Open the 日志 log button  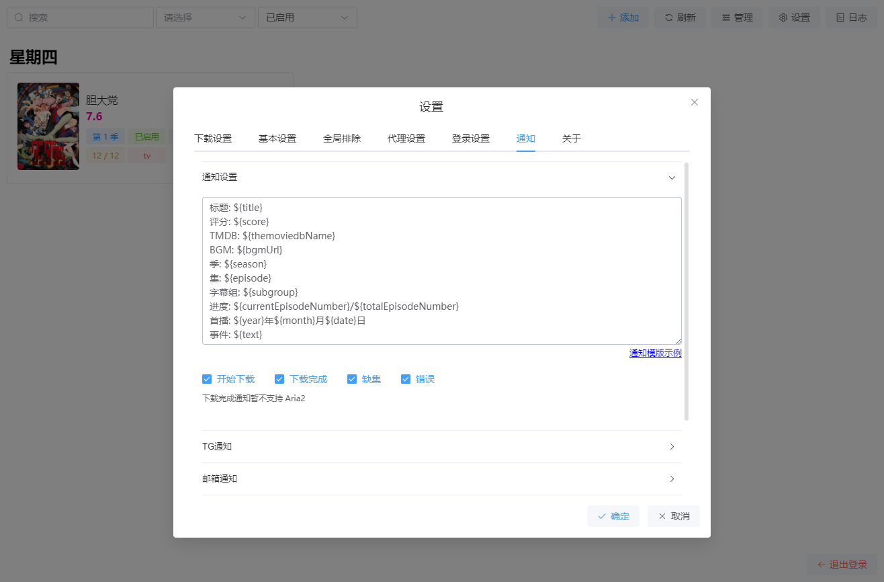(x=851, y=17)
